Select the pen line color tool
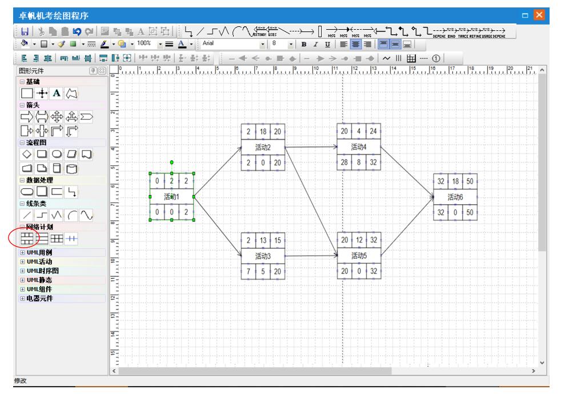The height and width of the screenshot is (397, 561). [x=104, y=44]
